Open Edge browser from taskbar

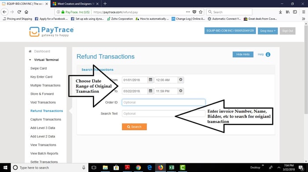tap(150, 168)
